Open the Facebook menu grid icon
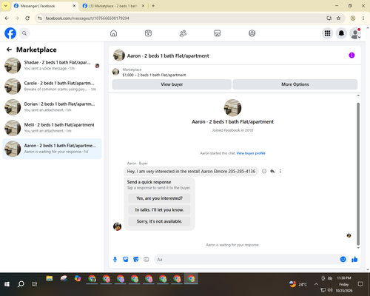 (x=327, y=33)
